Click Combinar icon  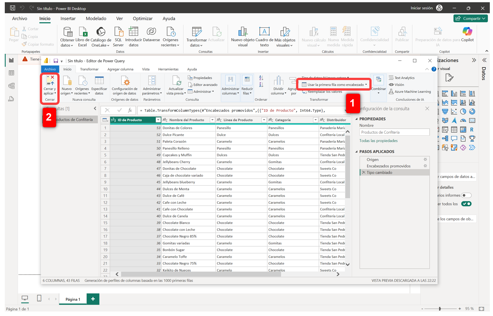coord(378,80)
